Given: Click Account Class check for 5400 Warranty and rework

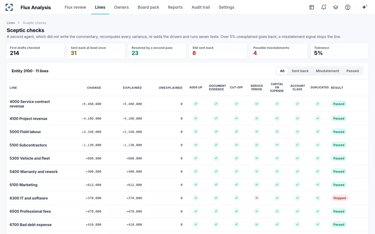Looking at the screenshot, I should (297, 171).
